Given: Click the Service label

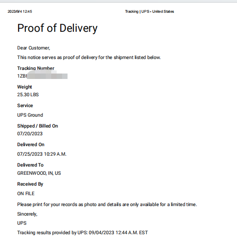Looking at the screenshot, I should click(25, 105).
